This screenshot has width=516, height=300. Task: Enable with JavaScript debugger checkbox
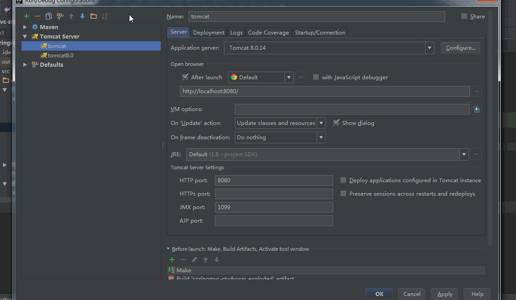pos(316,77)
